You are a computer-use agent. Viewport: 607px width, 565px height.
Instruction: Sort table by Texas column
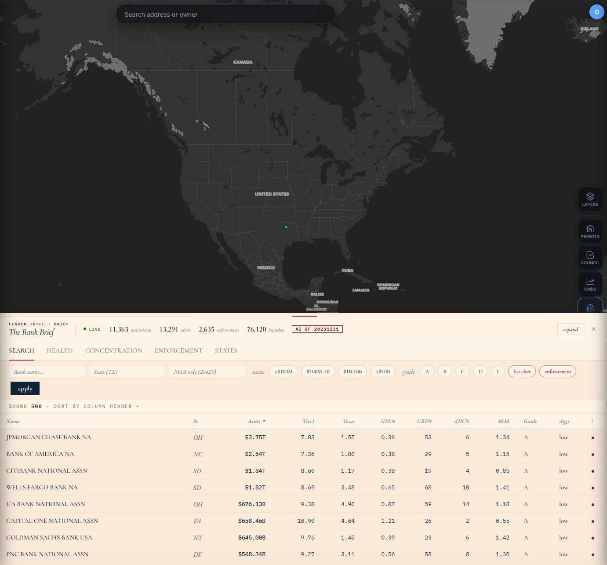point(349,421)
